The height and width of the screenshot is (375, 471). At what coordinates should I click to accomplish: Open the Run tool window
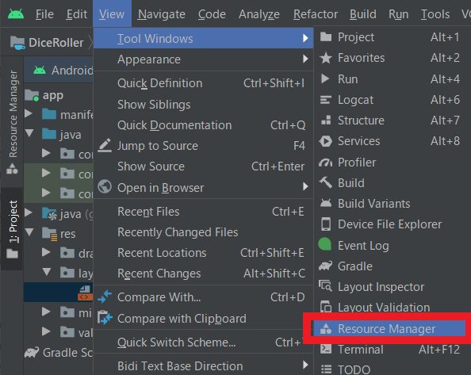[x=392, y=79]
